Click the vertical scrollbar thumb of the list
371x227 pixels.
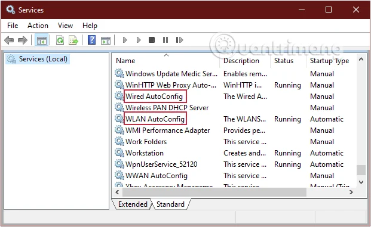pos(361,170)
